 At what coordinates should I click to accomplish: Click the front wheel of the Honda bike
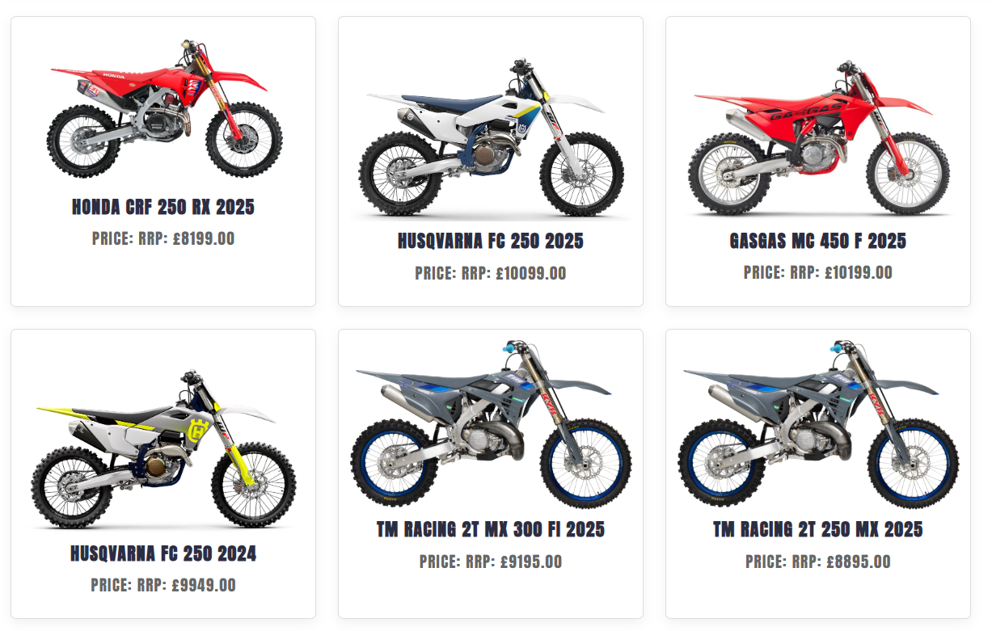[244, 139]
